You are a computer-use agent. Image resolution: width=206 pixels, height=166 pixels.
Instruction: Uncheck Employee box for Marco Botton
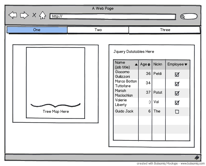[x=177, y=84]
